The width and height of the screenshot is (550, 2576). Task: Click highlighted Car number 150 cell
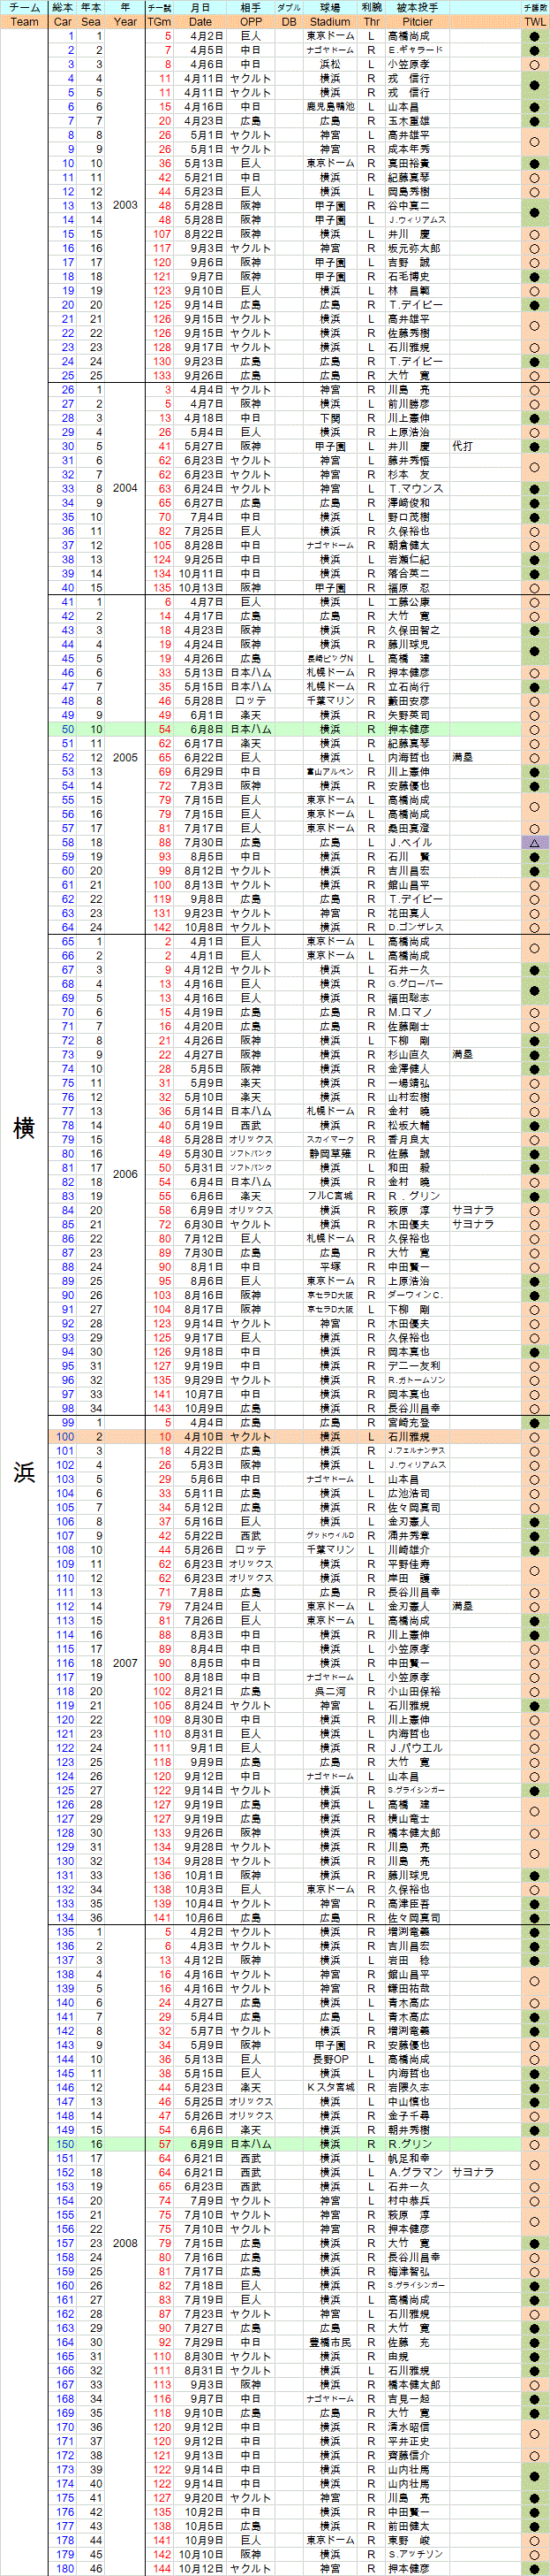[x=63, y=2144]
